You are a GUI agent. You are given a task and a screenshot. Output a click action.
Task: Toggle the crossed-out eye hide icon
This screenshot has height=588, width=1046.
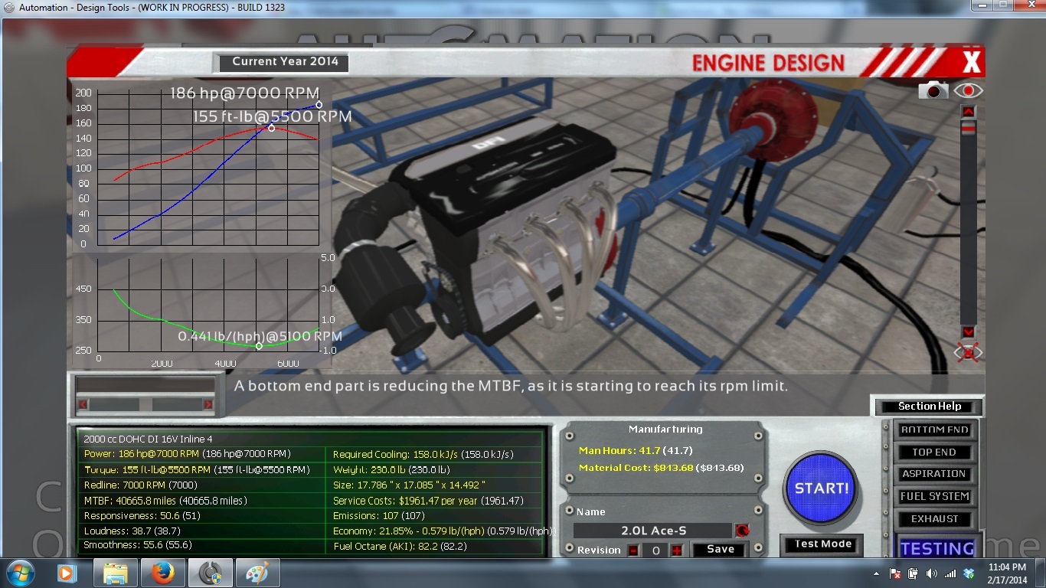[x=968, y=353]
